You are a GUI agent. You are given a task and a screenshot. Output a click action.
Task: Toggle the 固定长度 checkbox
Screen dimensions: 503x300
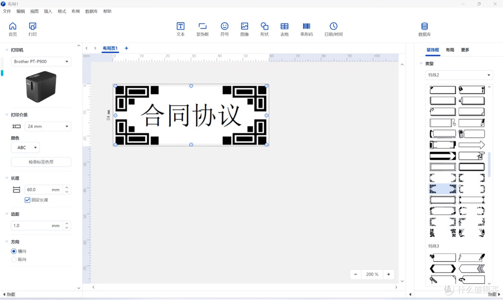coord(28,200)
